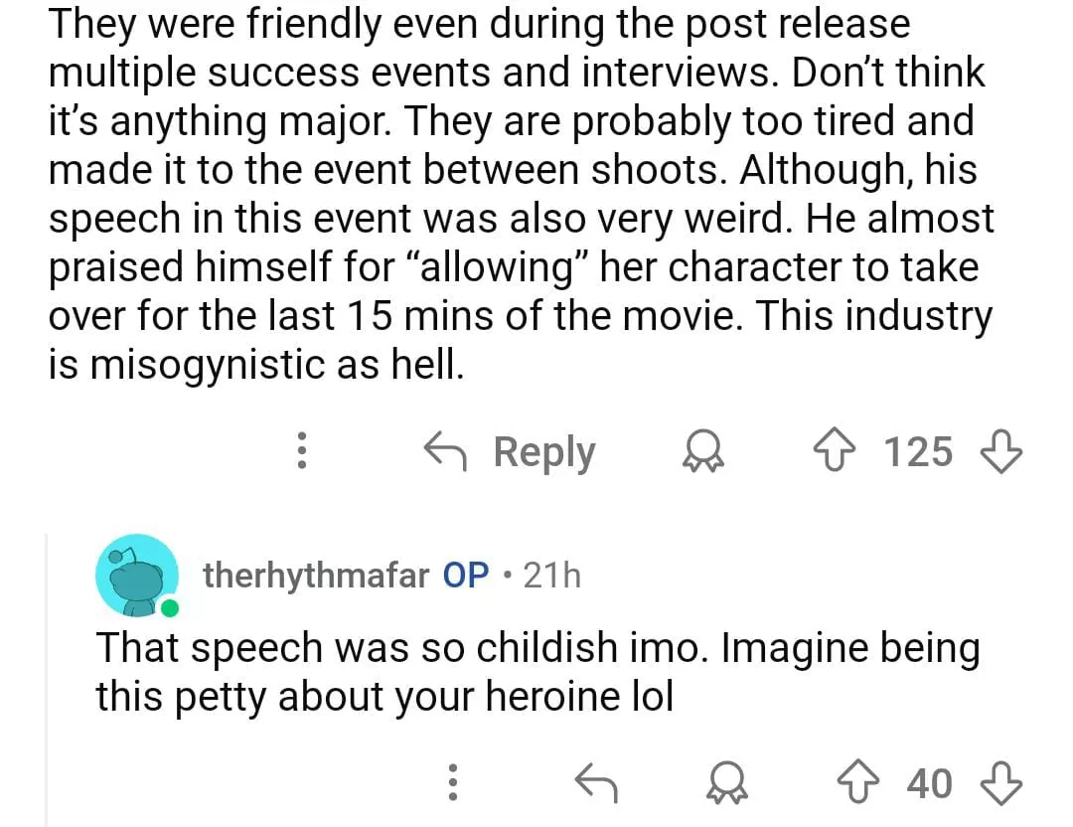Click the 21h timestamp on the reply
This screenshot has width=1073, height=827.
tap(551, 575)
